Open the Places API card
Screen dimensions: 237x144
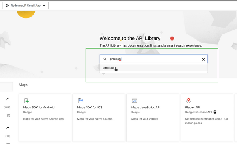(207, 118)
